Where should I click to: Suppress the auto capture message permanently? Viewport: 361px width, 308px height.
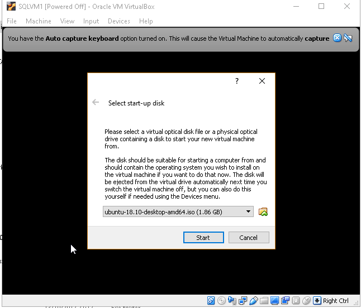click(348, 38)
